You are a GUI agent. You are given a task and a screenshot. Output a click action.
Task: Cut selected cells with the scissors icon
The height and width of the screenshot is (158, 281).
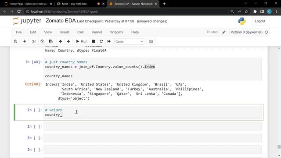[34, 41]
